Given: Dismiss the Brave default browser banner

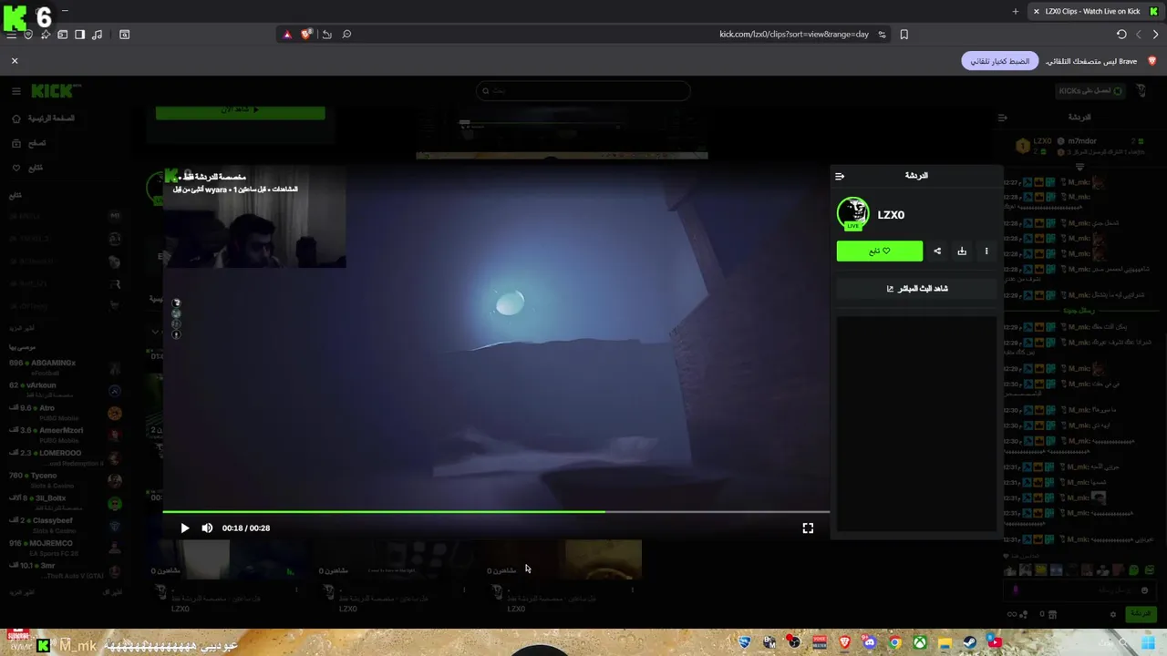Looking at the screenshot, I should (15, 60).
